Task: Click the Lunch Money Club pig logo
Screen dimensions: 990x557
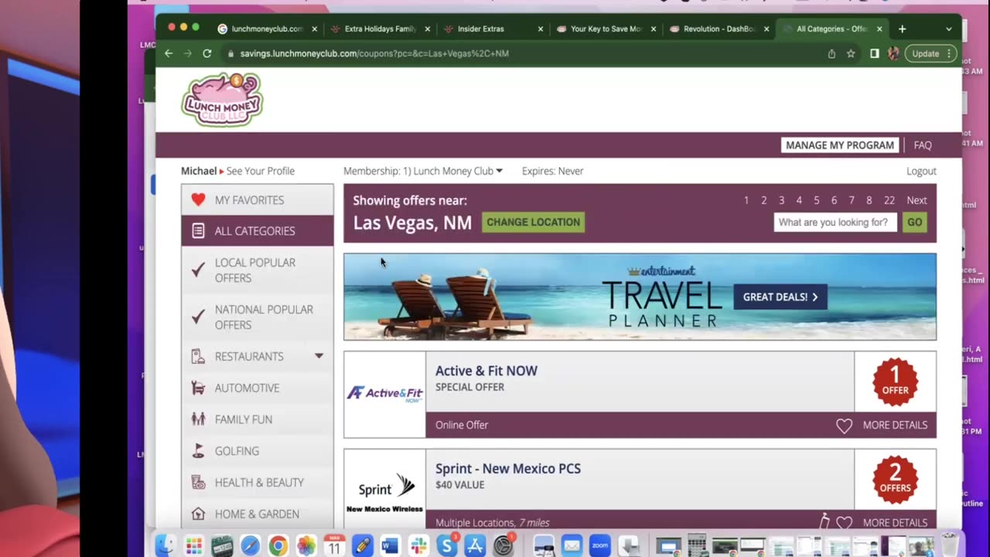Action: [x=222, y=100]
